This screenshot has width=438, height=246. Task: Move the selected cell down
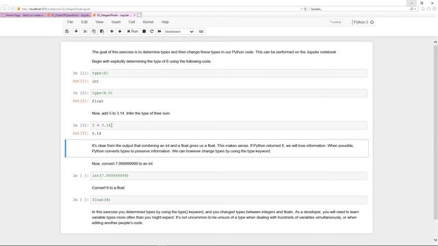(120, 31)
